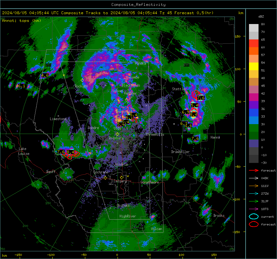Click the RockyMH label

coord(81,86)
